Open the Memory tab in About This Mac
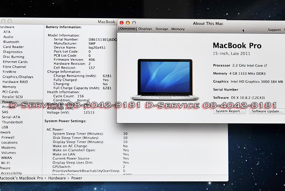 [178, 29]
